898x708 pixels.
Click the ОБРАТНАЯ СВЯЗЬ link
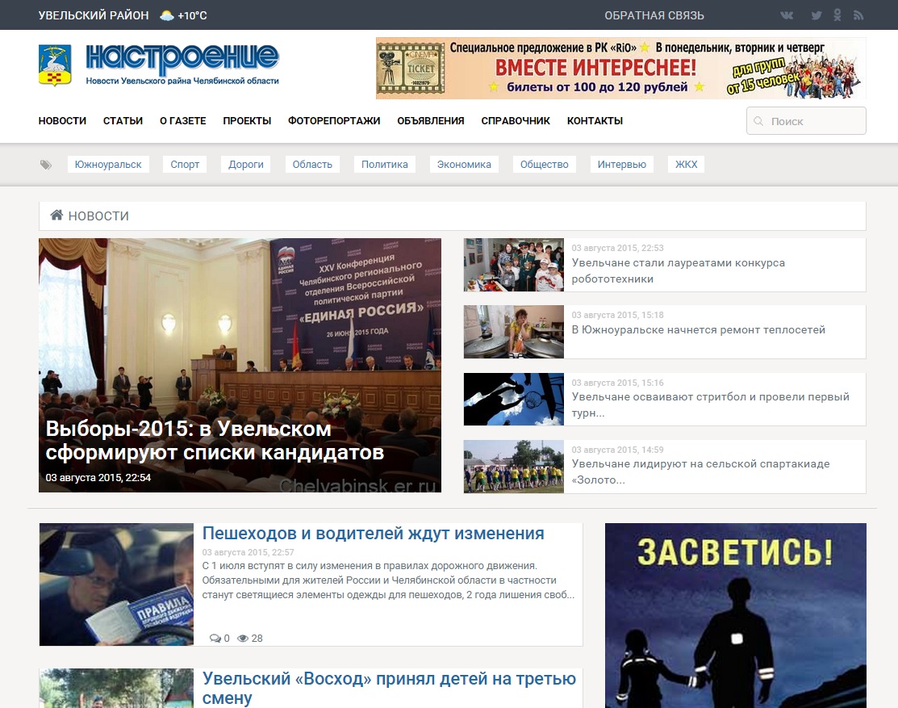click(654, 15)
